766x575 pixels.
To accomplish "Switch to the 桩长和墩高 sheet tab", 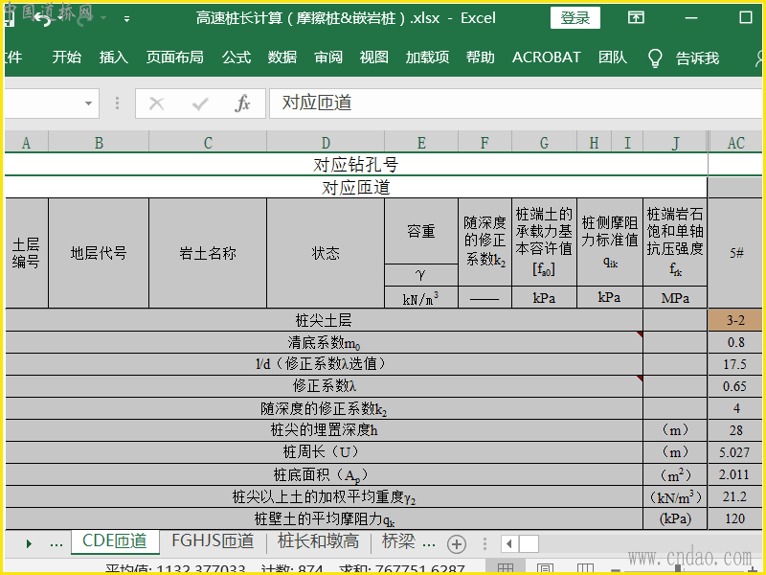I will click(x=318, y=541).
